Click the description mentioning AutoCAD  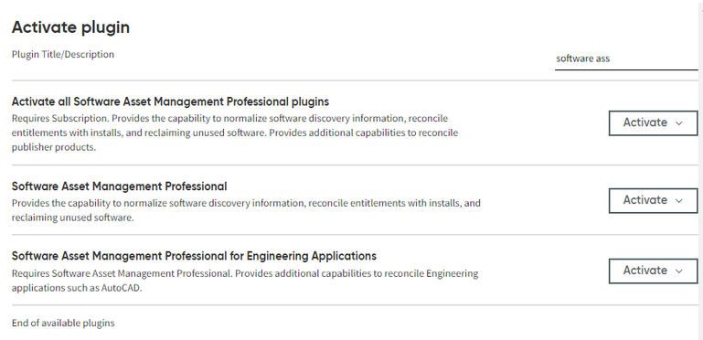(x=245, y=281)
